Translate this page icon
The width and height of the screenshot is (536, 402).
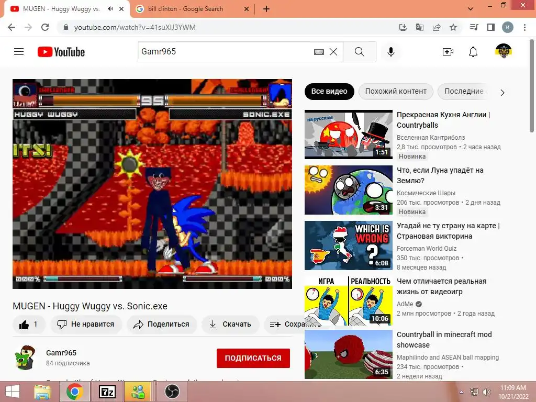(x=419, y=27)
